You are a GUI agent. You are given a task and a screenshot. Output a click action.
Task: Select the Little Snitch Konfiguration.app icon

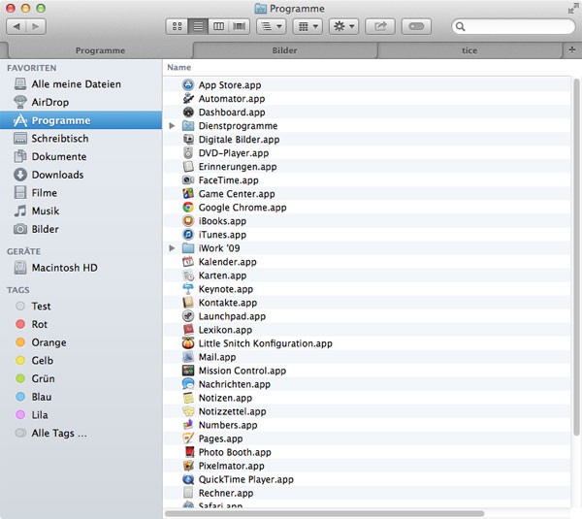[188, 343]
